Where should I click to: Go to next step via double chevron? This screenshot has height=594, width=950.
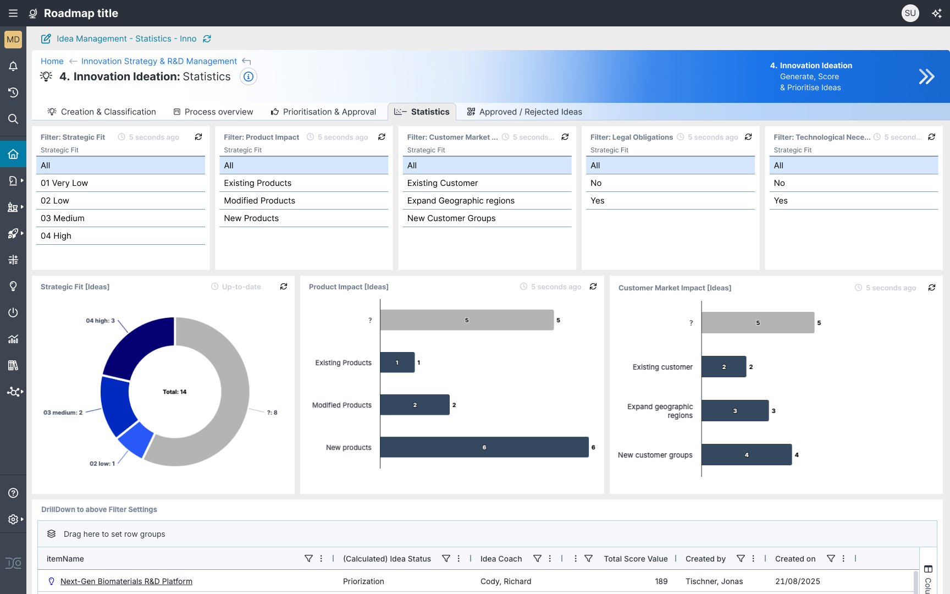(926, 76)
